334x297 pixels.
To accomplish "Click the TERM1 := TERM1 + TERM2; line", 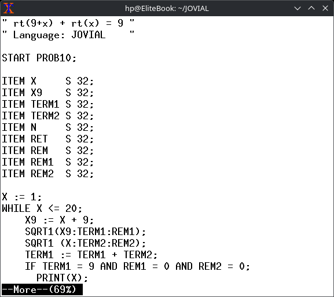I will click(91, 255).
